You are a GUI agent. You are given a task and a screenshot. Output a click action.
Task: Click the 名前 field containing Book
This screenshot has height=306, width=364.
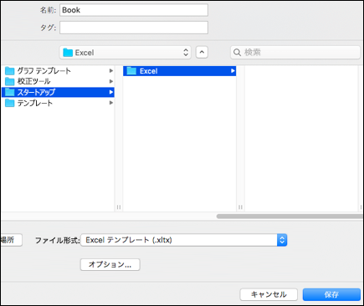pyautogui.click(x=134, y=10)
